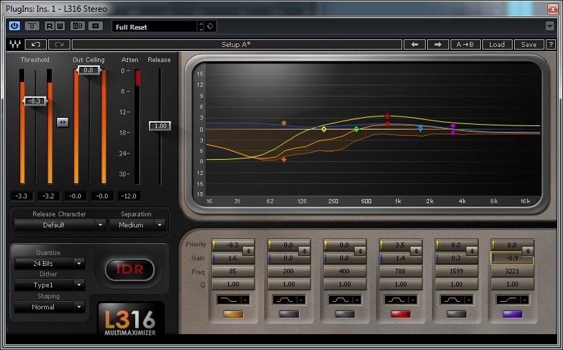This screenshot has height=350, width=563.
Task: Click Freq field showing 1599
Action: pos(456,271)
